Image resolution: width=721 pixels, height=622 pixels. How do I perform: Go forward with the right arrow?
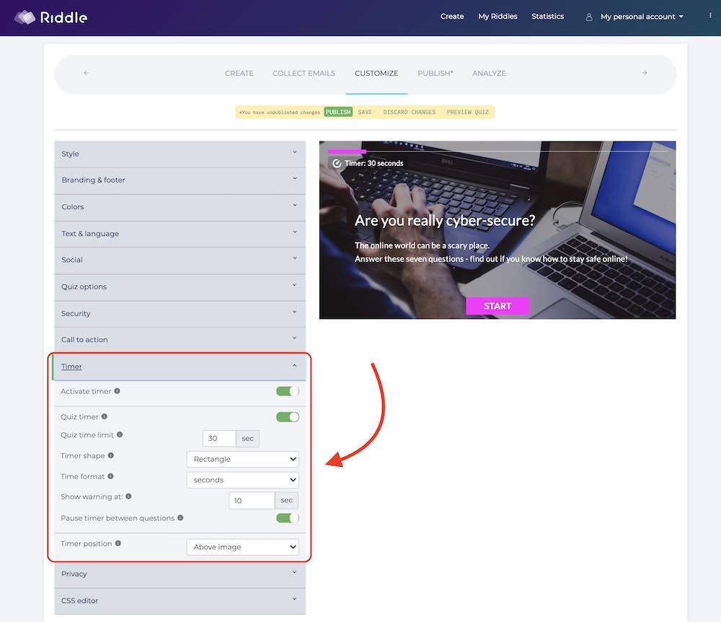click(x=645, y=73)
